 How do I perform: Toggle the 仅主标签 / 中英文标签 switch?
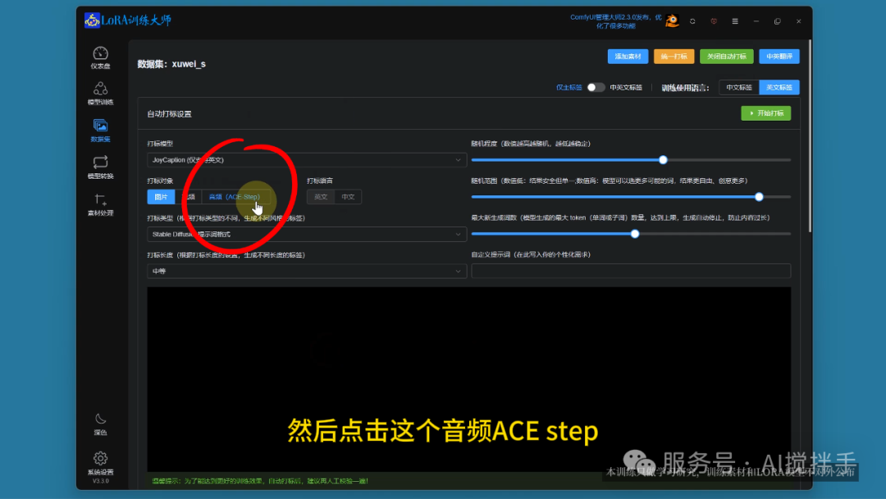[595, 88]
